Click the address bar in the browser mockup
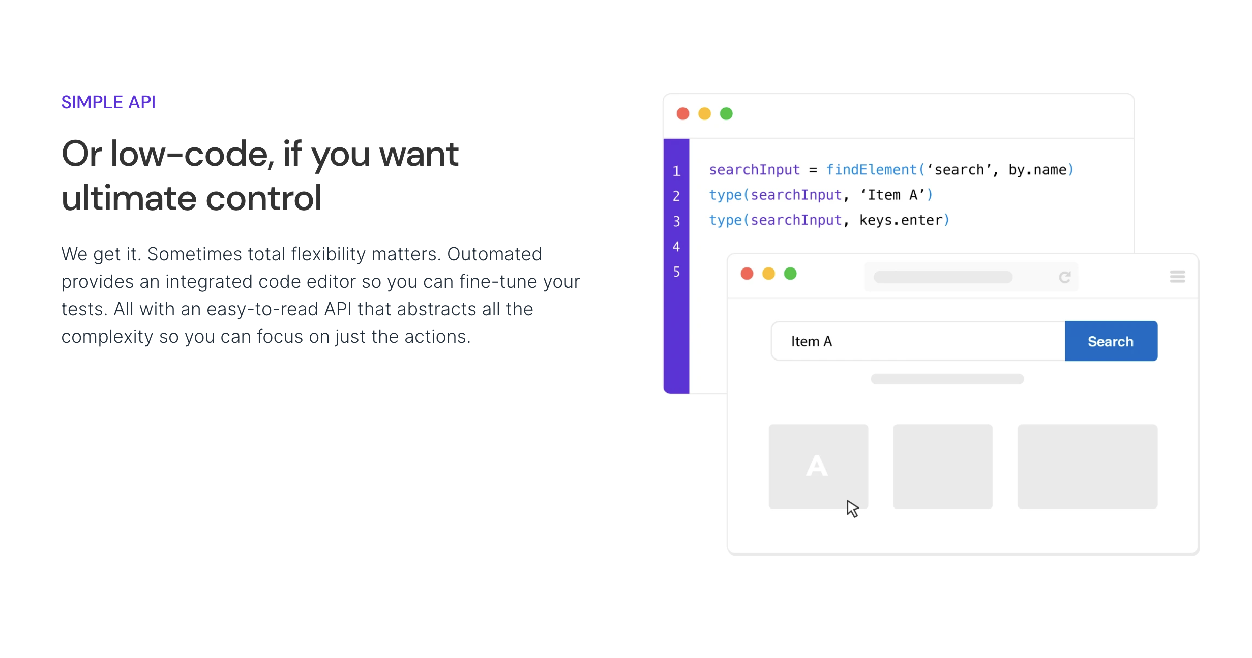This screenshot has width=1252, height=658. click(971, 277)
